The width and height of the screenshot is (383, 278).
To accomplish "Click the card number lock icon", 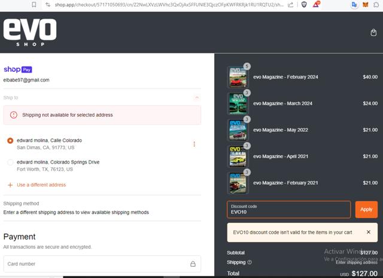I will coord(193,264).
